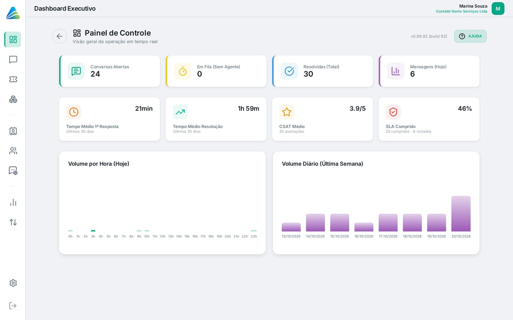Click the 20/10/2026 daily volume bar
The height and width of the screenshot is (320, 513).
(x=461, y=214)
